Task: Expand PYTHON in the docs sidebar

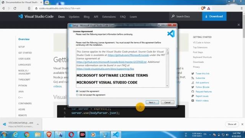Action: (23, 85)
